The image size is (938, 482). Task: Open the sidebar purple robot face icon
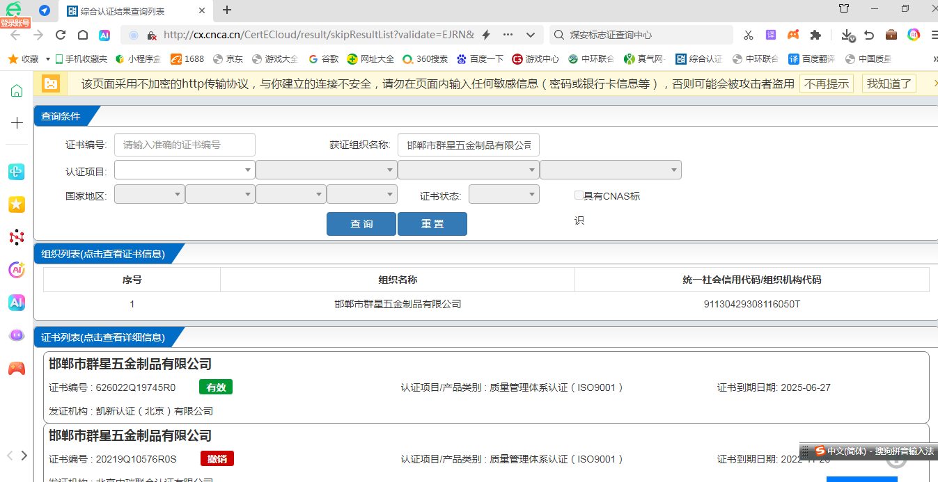[17, 335]
